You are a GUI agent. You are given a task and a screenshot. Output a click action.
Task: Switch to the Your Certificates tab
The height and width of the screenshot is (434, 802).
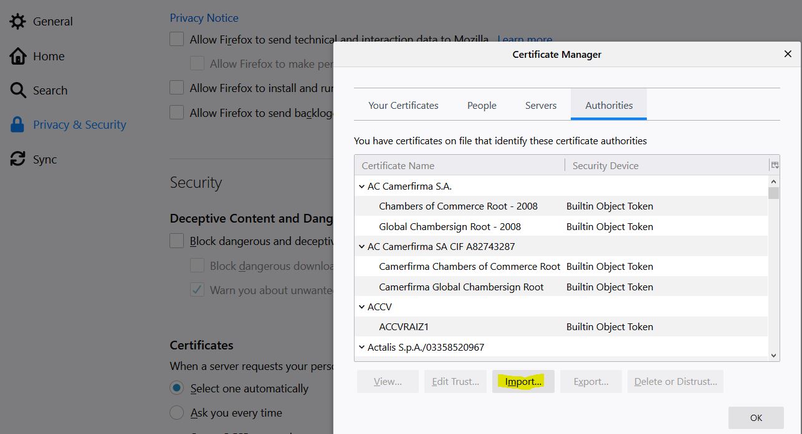click(x=403, y=105)
